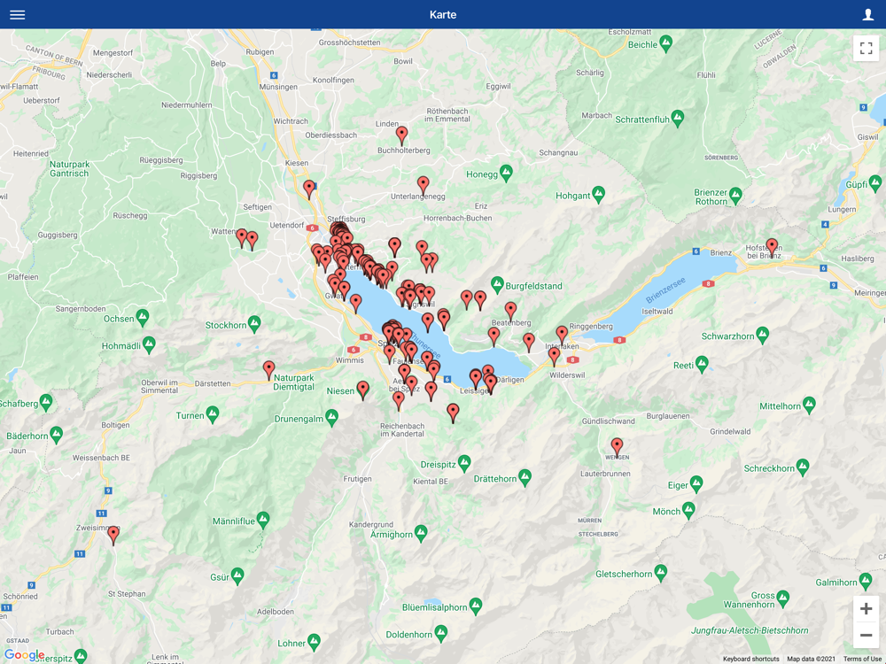Select the Gsür peak icon
The image size is (886, 664).
(237, 576)
